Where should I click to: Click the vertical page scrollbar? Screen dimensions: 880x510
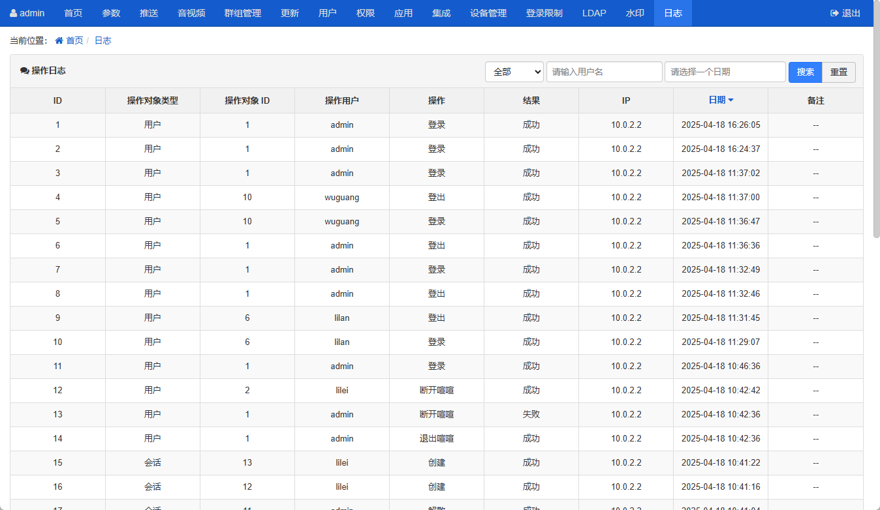876,130
